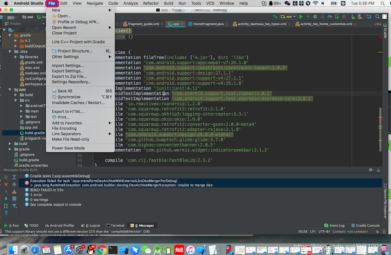Click the Debug app bug icon
Image resolution: width=391 pixels, height=255 pixels.
coord(315,17)
